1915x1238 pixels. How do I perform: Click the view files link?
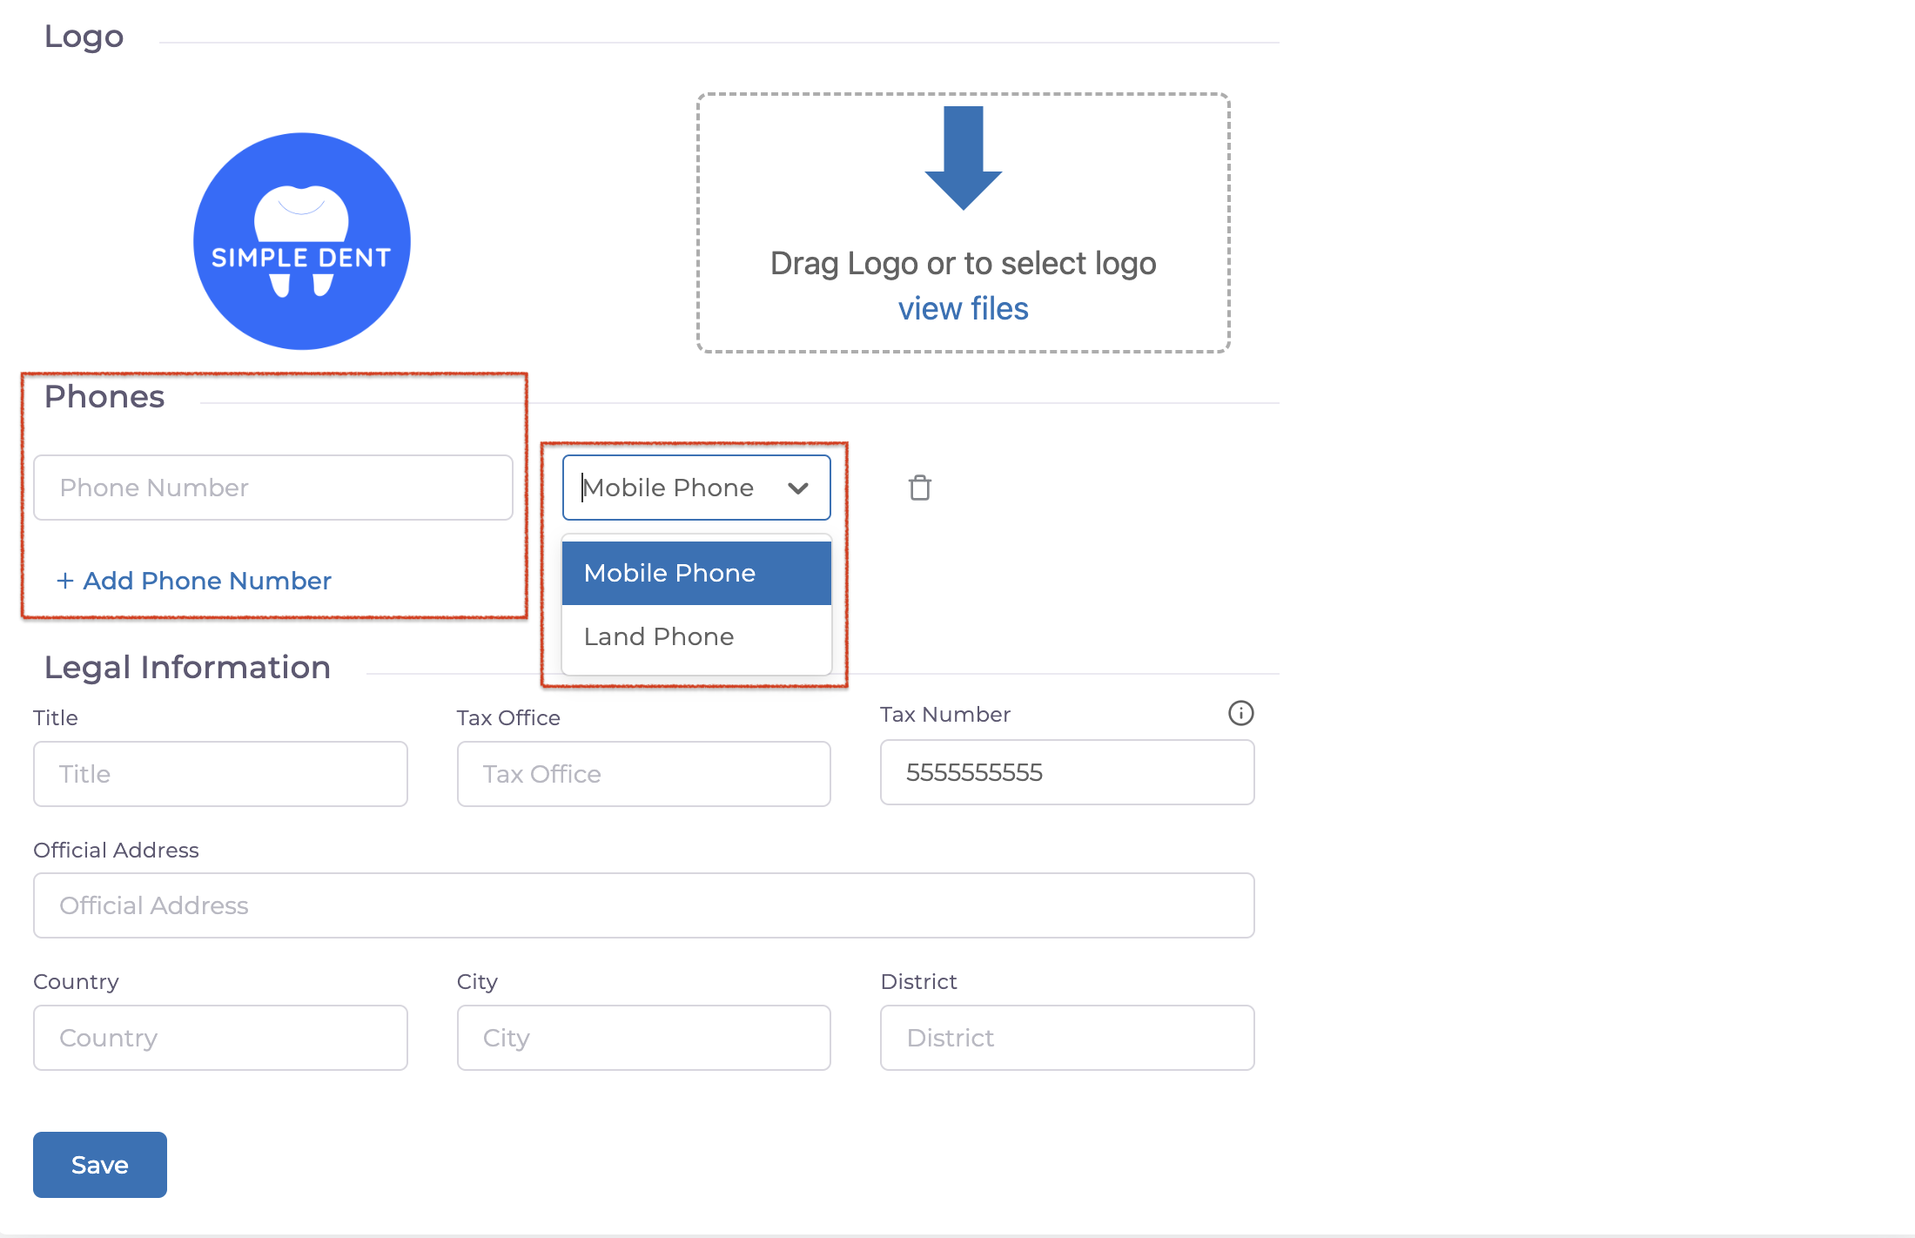click(x=963, y=309)
